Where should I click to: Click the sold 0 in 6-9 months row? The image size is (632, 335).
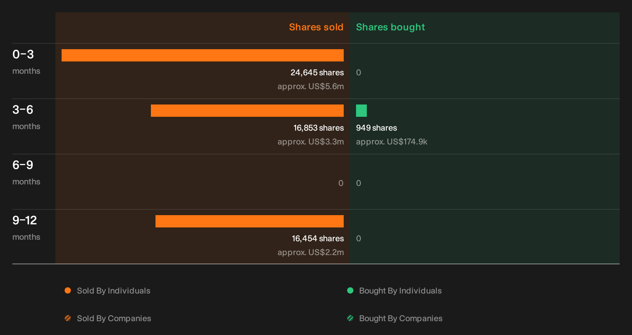coord(341,183)
